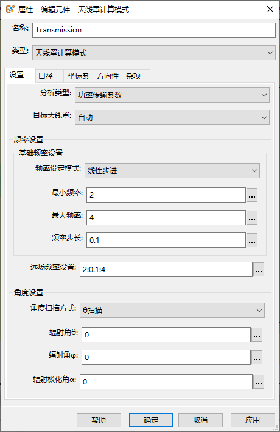This screenshot has width=280, height=432.
Task: Expand the 频率设定模式 dropdown
Action: pyautogui.click(x=172, y=170)
